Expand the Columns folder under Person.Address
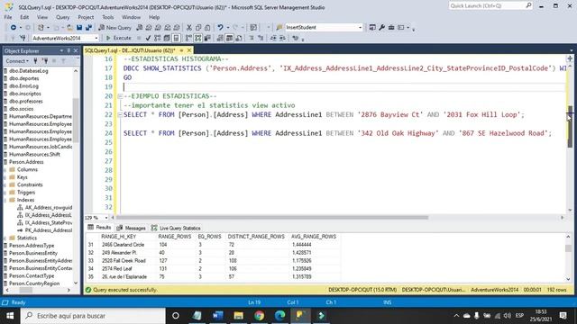The width and height of the screenshot is (577, 324). tap(5, 170)
